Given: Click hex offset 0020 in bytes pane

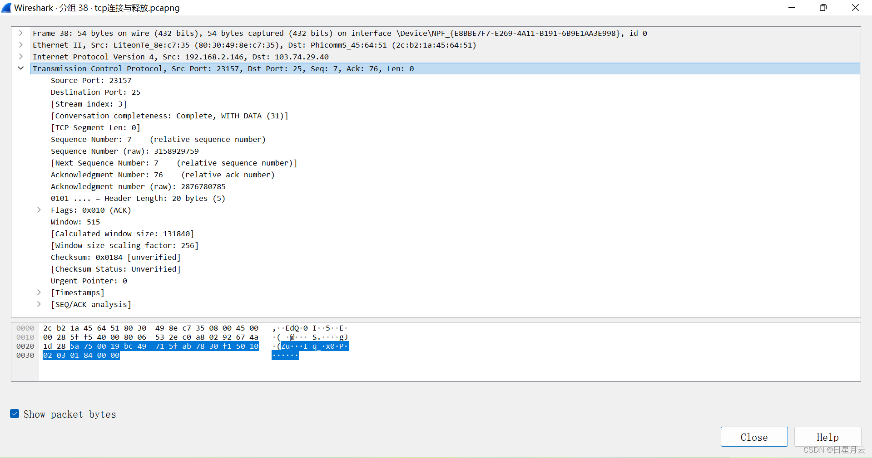Looking at the screenshot, I should click(25, 346).
